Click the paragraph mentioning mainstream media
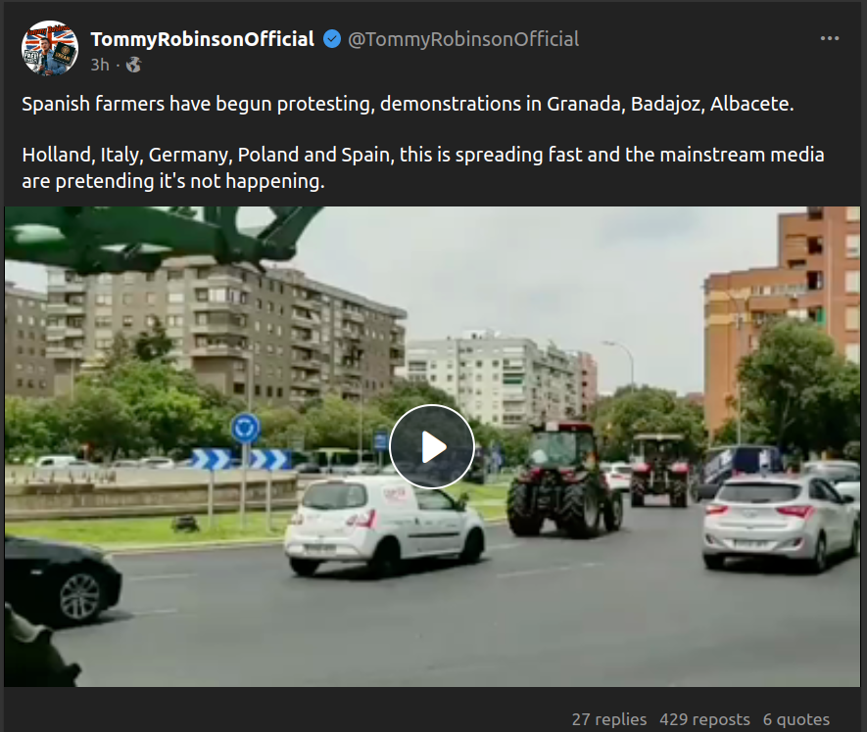Viewport: 867px width, 732px height. pos(423,168)
